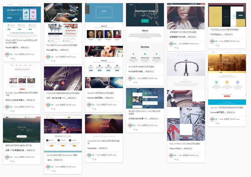Open the comment bubble icon on Weather card
251x177 pixels.
coord(11,59)
